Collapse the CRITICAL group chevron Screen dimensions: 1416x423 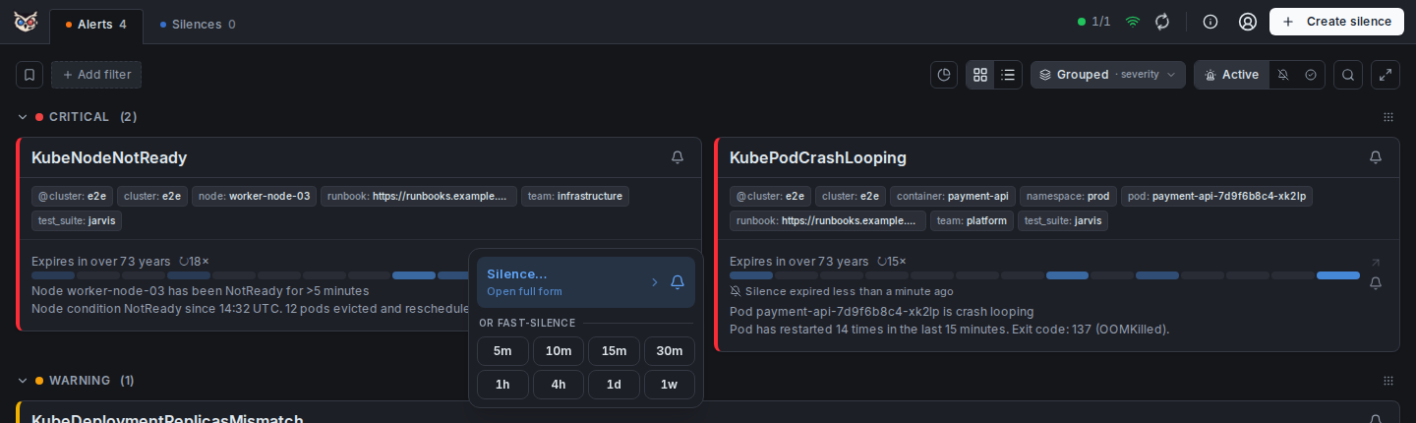click(23, 117)
